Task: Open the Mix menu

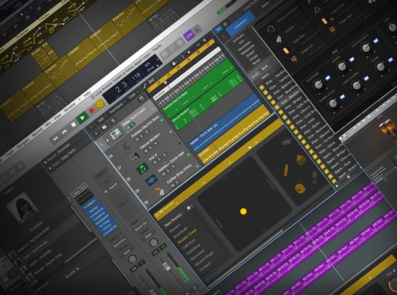Action: (x=48, y=124)
